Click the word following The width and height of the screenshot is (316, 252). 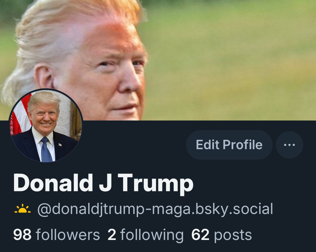click(152, 236)
